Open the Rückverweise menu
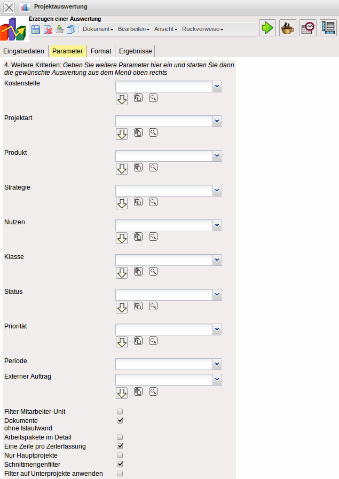Image resolution: width=339 pixels, height=479 pixels. click(x=202, y=29)
